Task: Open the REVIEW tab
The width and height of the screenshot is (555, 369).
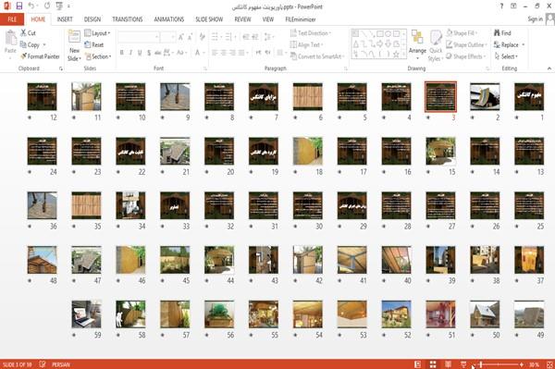Action: click(242, 19)
